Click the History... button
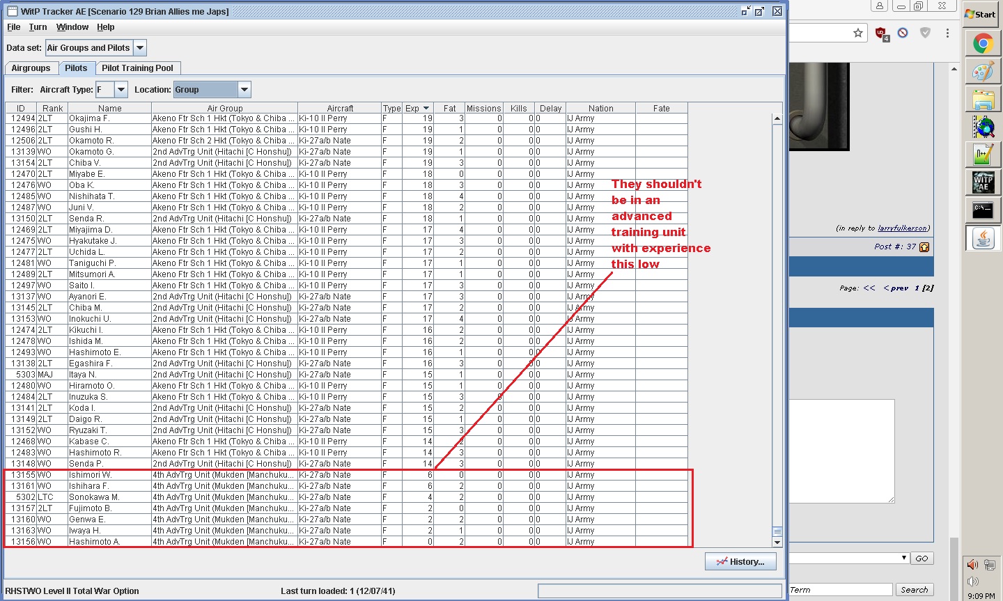The height and width of the screenshot is (601, 1003). tap(740, 562)
